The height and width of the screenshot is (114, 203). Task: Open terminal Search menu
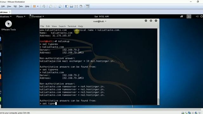click(62, 26)
